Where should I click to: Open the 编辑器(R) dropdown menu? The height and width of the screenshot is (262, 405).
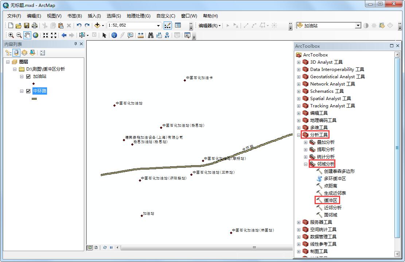point(210,25)
